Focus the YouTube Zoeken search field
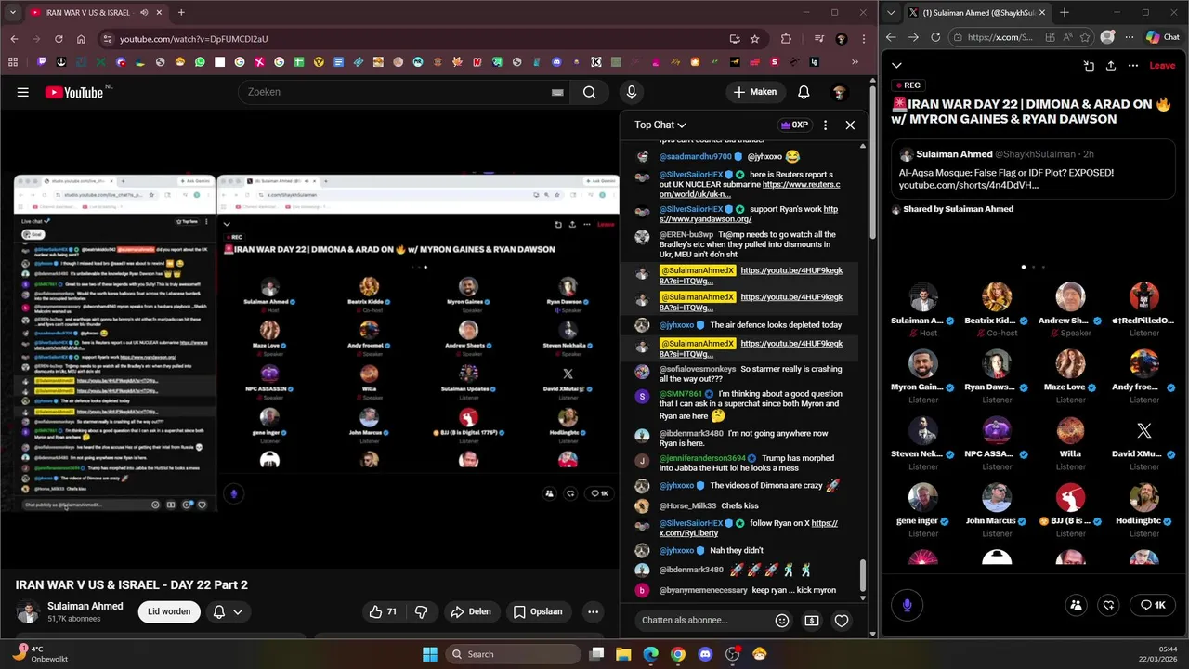 (x=395, y=92)
